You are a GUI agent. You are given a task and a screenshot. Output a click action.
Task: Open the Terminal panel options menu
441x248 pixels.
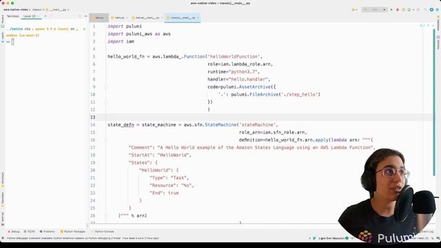80,16
